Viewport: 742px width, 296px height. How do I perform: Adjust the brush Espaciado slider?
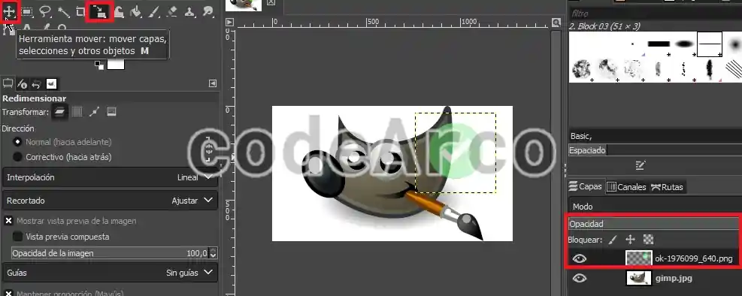[x=656, y=150]
